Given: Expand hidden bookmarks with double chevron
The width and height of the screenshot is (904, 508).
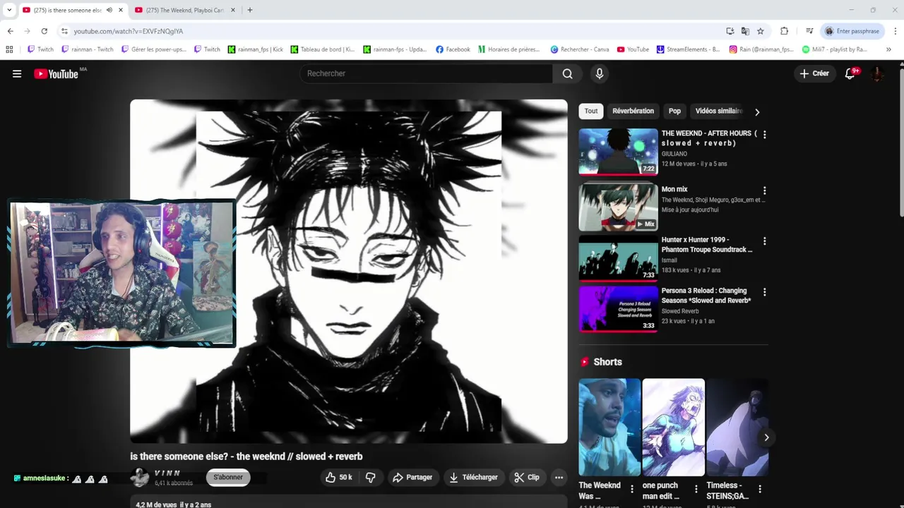Looking at the screenshot, I should tap(888, 49).
